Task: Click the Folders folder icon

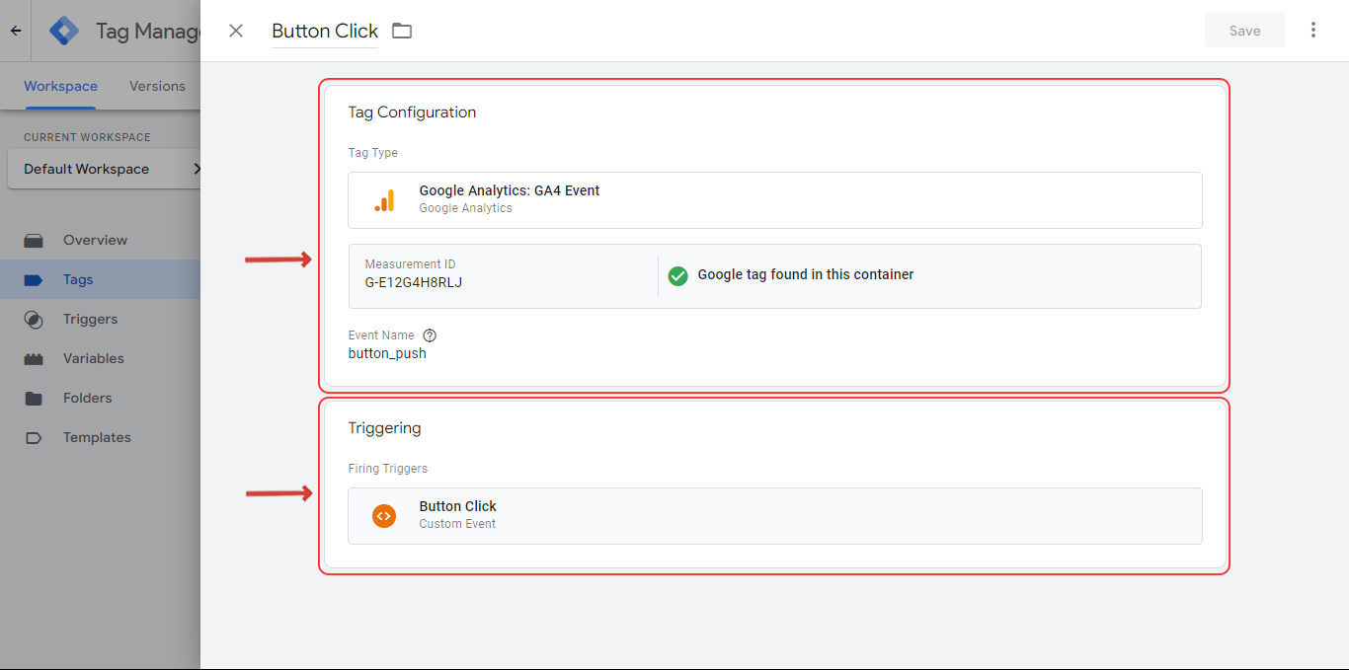Action: point(34,398)
